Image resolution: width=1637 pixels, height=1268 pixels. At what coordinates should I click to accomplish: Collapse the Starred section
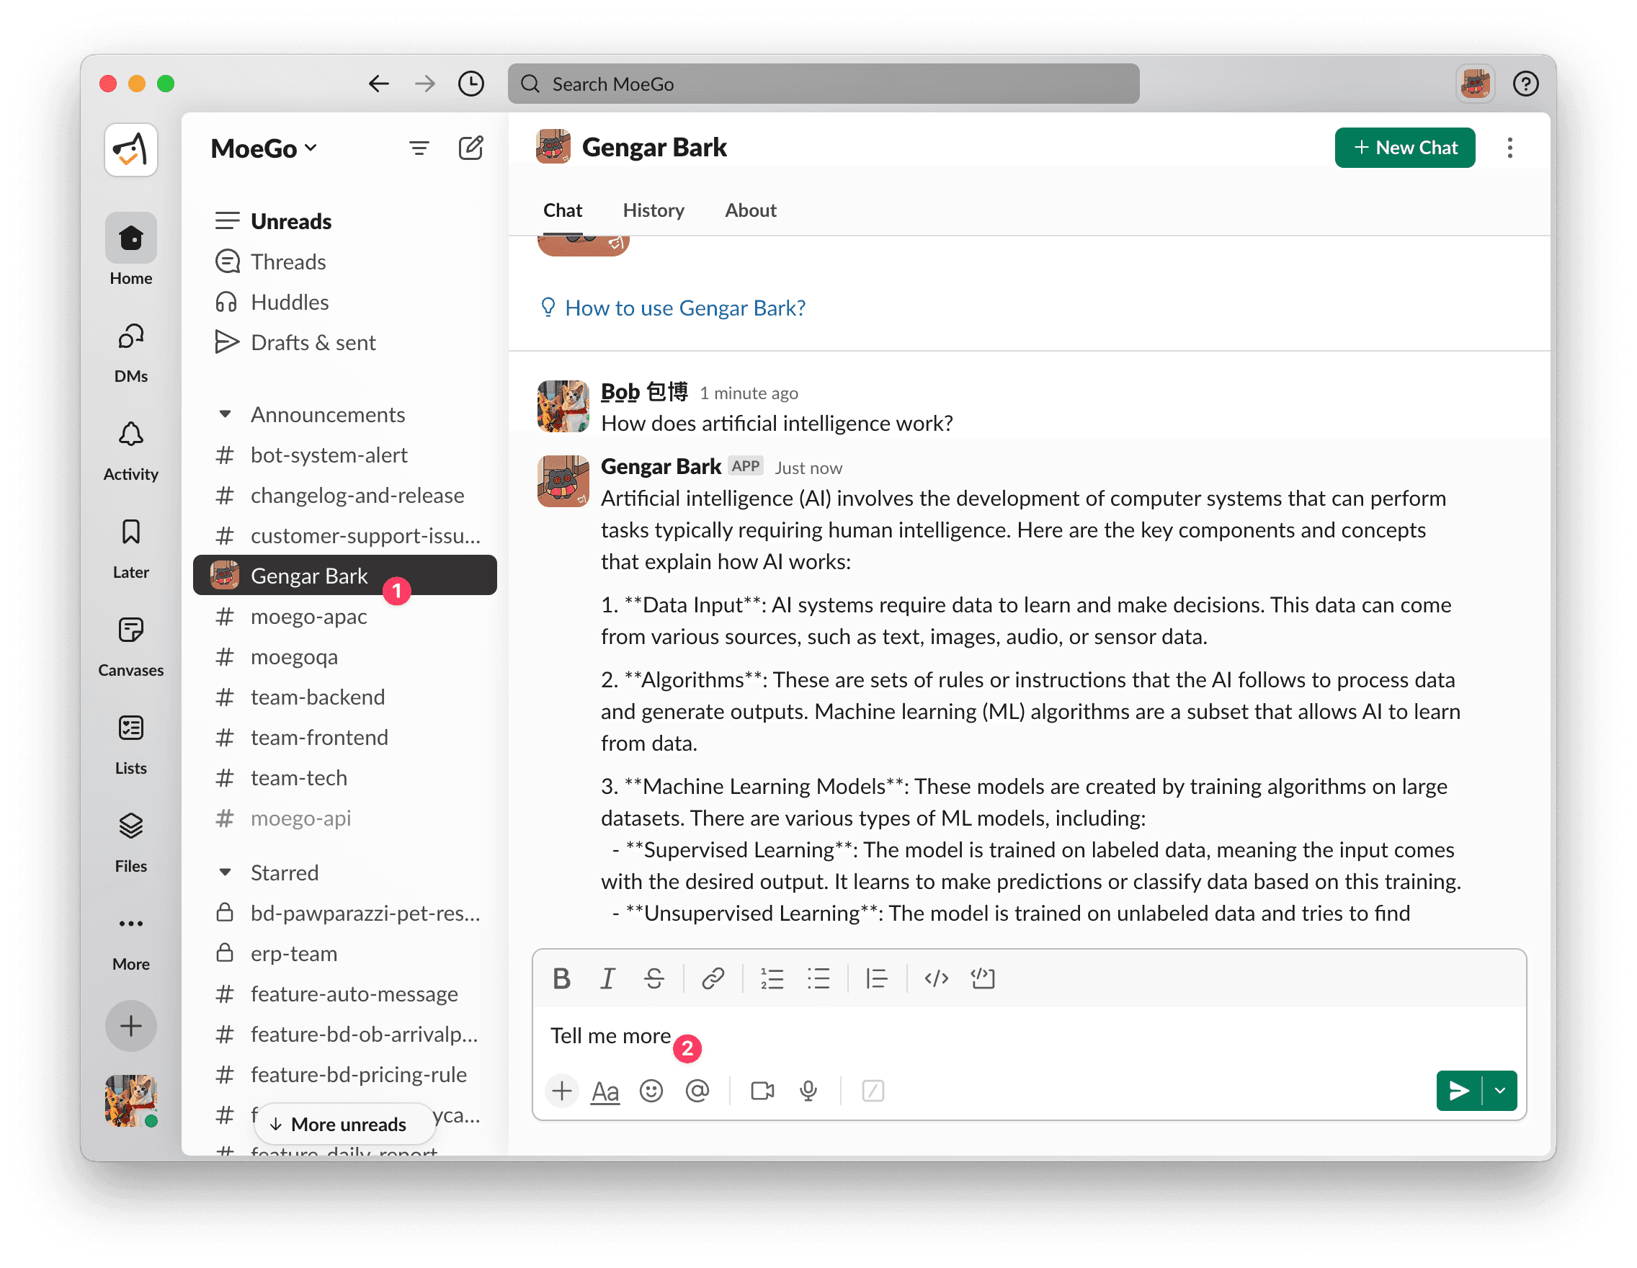coord(225,872)
